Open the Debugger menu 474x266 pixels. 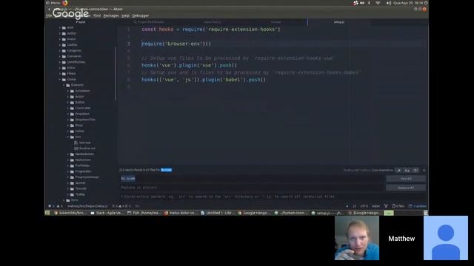click(x=141, y=16)
